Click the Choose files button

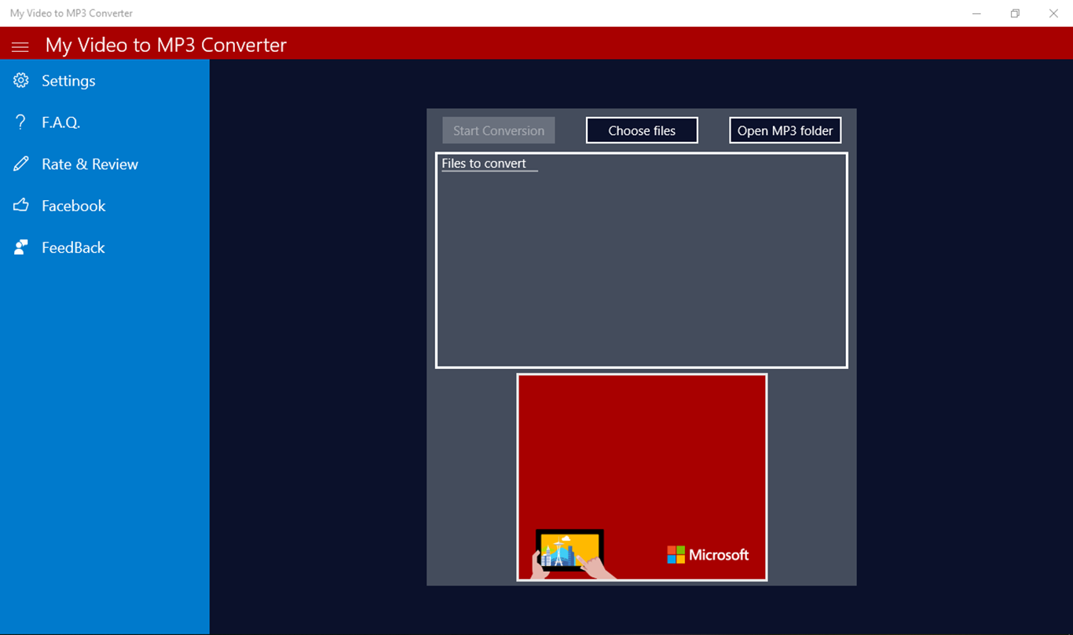[x=642, y=130]
